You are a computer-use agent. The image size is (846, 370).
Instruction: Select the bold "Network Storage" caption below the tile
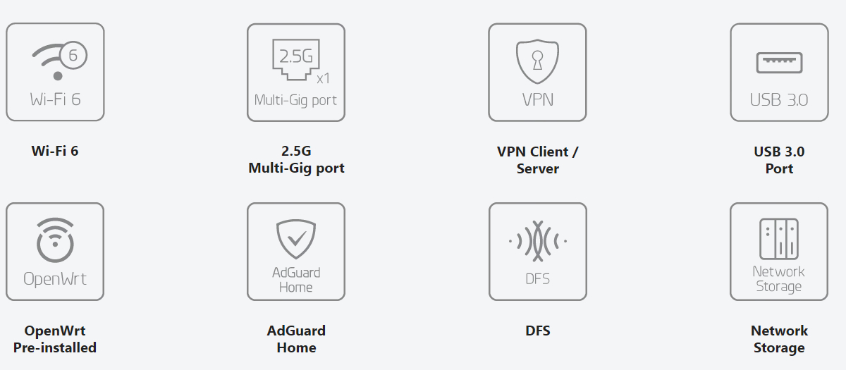point(779,339)
